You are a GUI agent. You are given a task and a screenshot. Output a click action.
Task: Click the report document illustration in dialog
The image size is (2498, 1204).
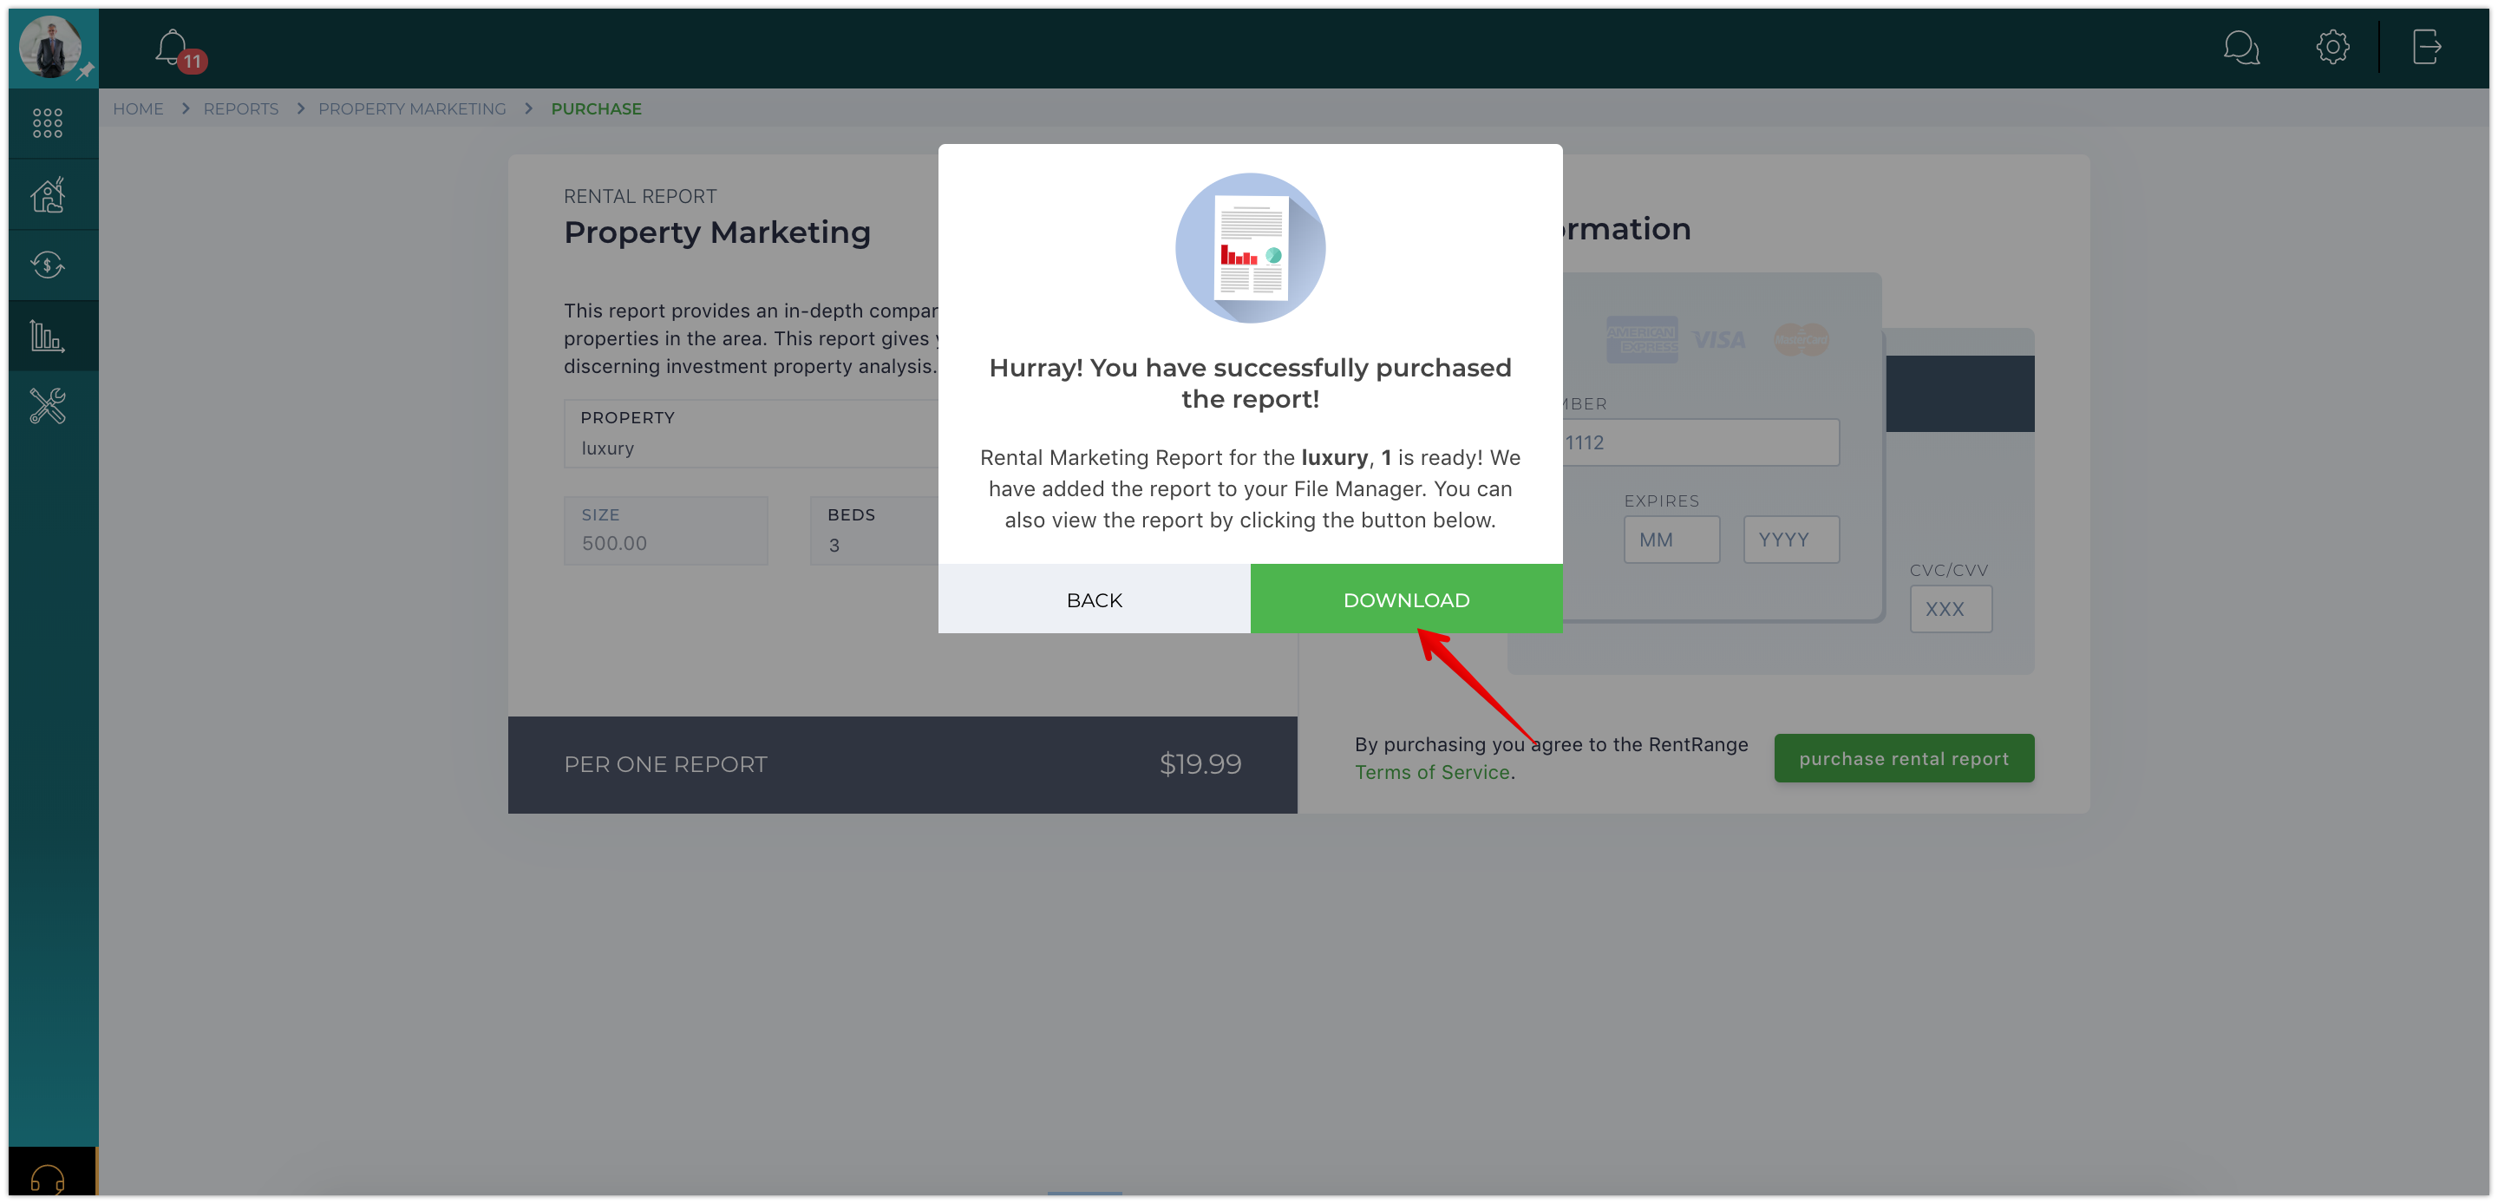point(1250,248)
